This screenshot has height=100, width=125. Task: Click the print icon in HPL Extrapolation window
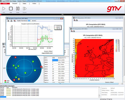point(77,20)
